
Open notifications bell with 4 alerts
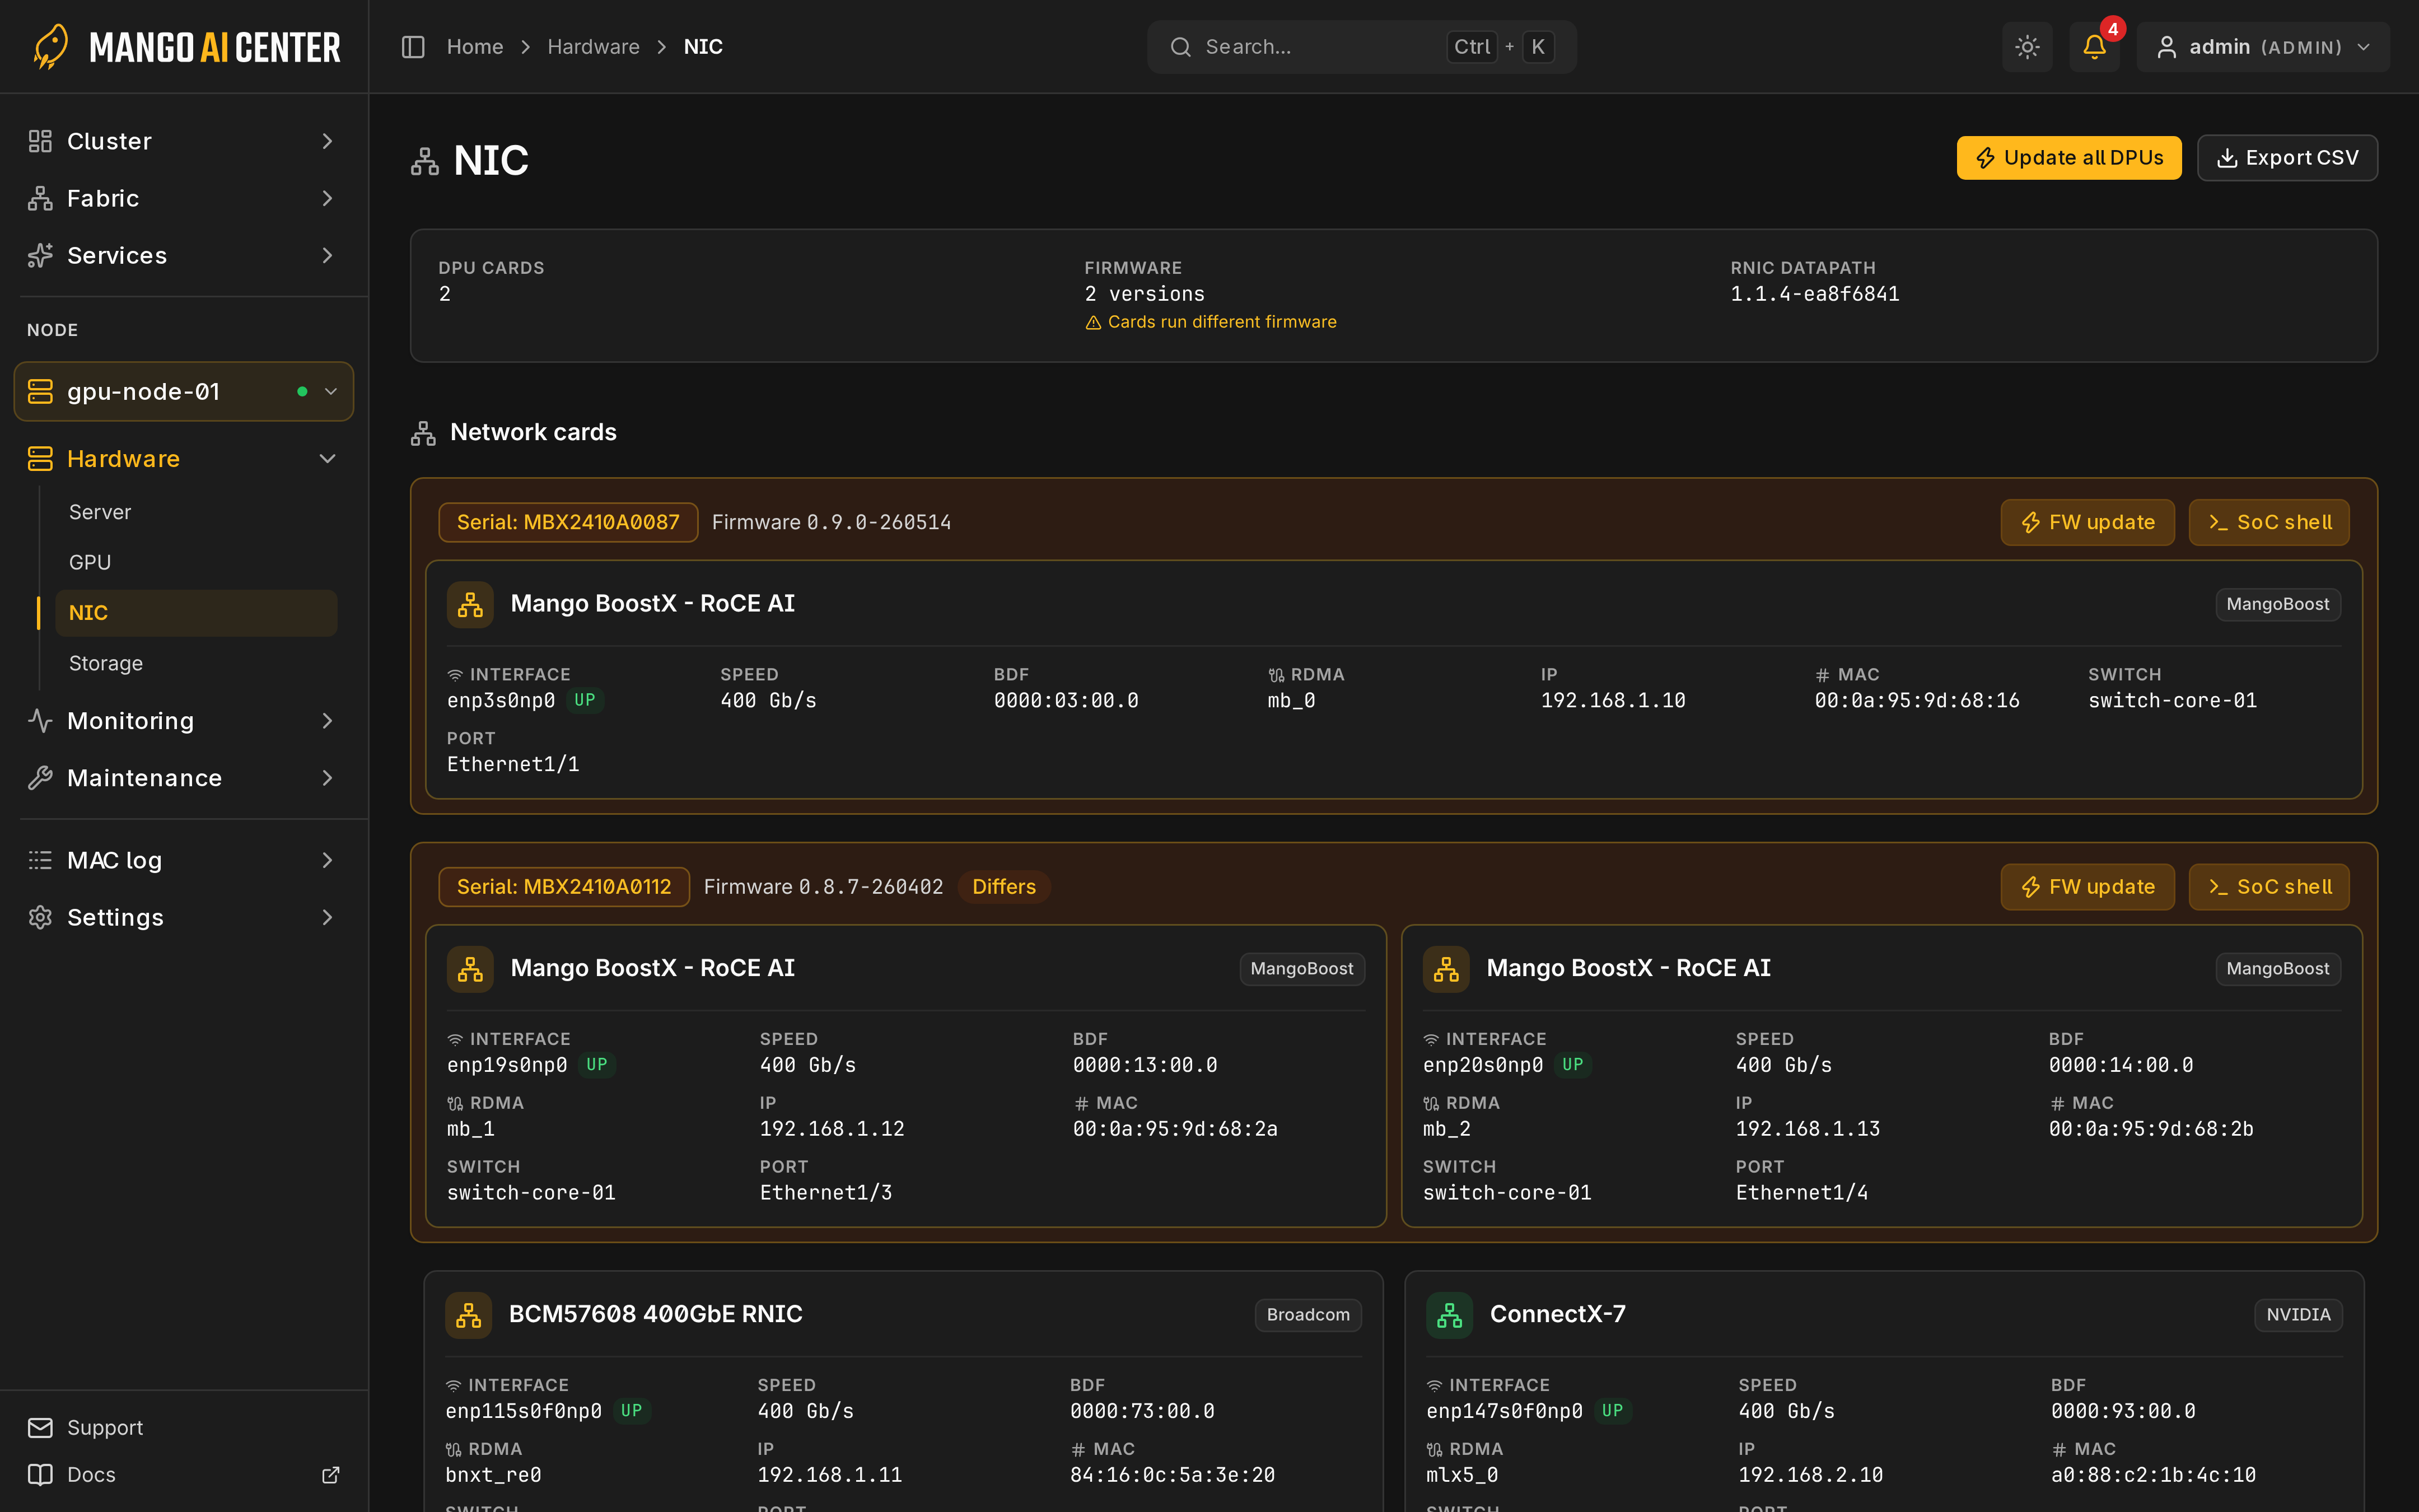pyautogui.click(x=2094, y=47)
